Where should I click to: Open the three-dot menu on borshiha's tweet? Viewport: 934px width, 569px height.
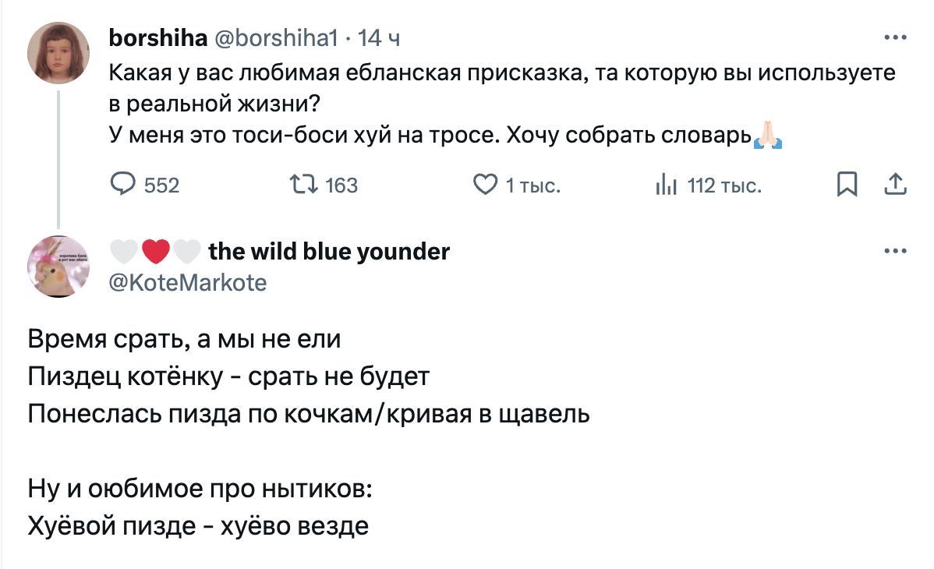(896, 37)
